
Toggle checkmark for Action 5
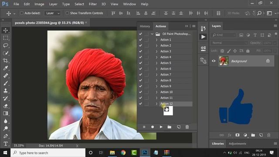[x=140, y=63]
